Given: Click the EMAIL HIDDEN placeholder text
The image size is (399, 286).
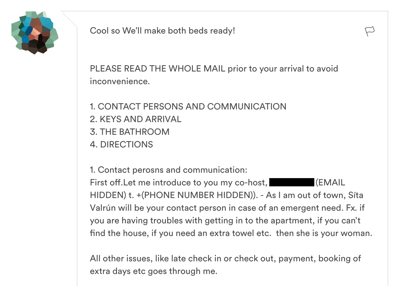Looking at the screenshot, I should click(x=330, y=183).
